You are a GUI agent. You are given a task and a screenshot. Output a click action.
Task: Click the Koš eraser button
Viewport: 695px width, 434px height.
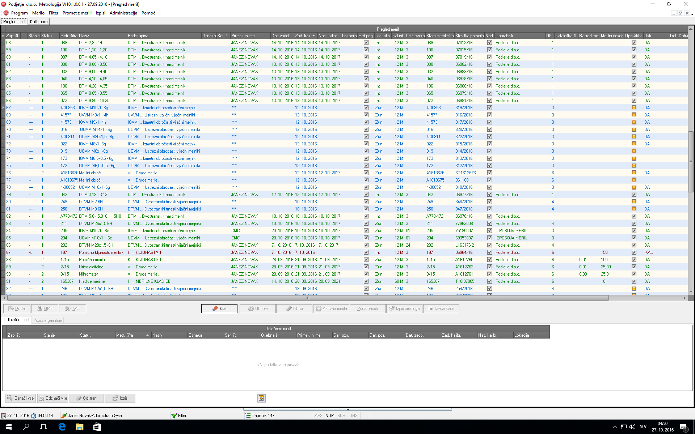coord(219,309)
